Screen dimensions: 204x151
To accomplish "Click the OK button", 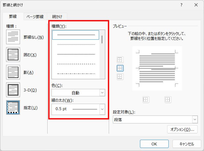I will click(x=154, y=144).
